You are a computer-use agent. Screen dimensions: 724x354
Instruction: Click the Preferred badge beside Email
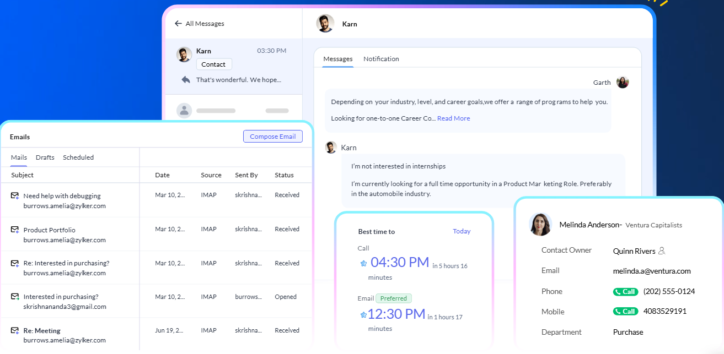pos(394,298)
